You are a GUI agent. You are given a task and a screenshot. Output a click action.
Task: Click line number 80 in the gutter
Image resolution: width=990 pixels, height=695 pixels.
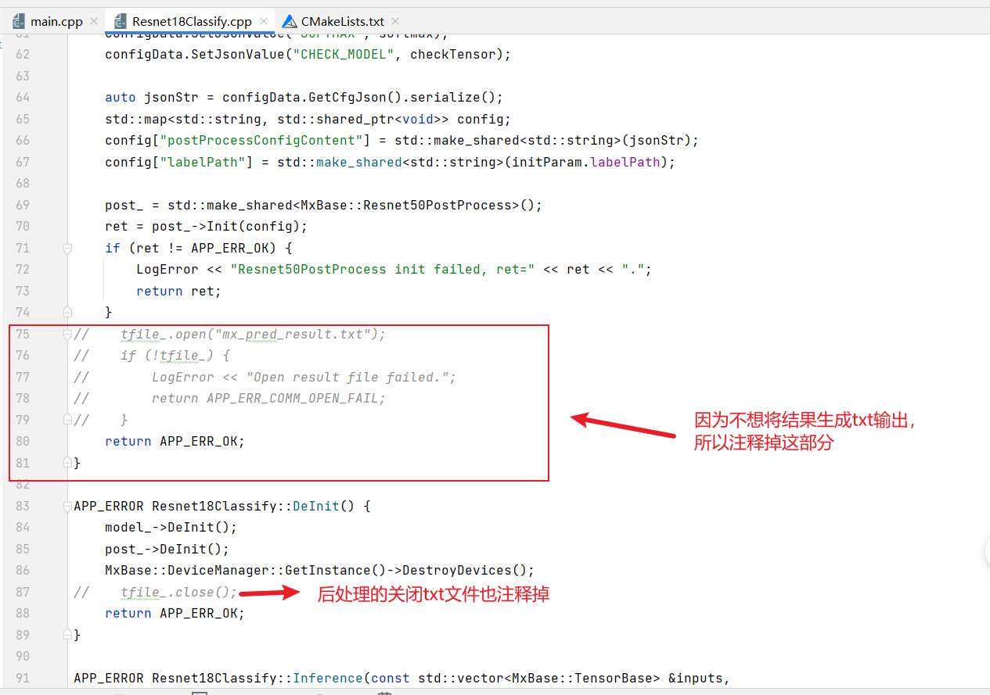(x=22, y=442)
